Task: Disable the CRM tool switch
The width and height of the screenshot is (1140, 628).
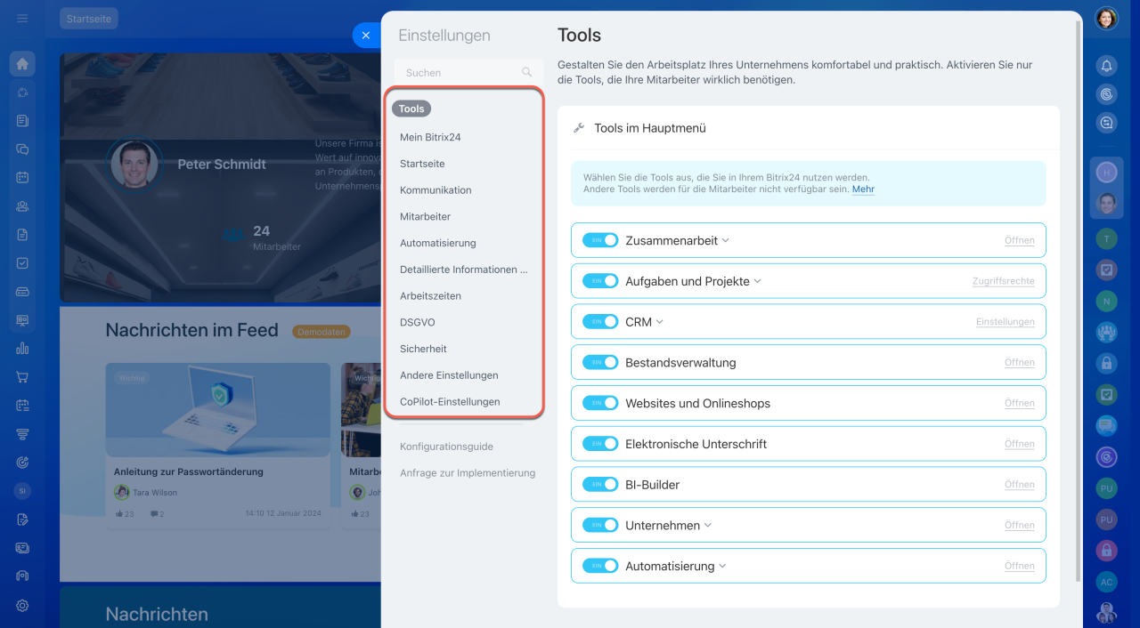Action: point(600,322)
